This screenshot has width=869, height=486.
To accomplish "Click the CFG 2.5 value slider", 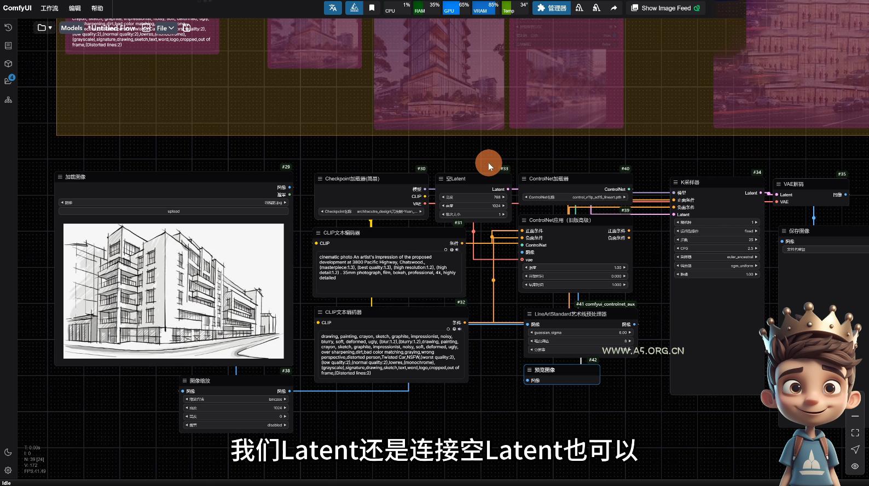I will (717, 248).
